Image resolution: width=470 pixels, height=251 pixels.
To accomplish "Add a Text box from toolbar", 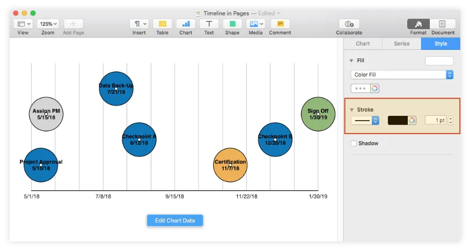I will (209, 24).
